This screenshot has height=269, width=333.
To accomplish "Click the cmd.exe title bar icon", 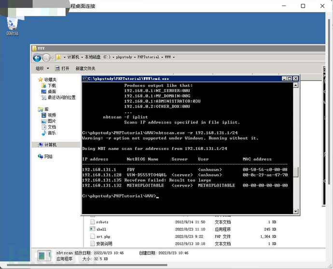I will (x=85, y=79).
